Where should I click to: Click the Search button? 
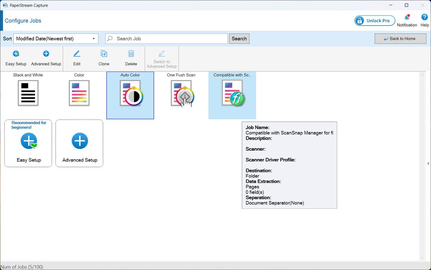coord(239,39)
